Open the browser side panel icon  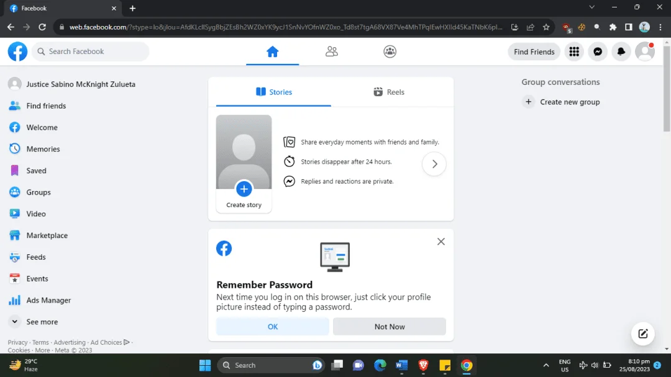pos(629,27)
